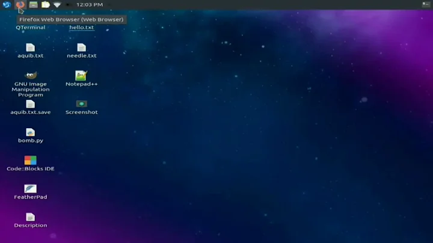The height and width of the screenshot is (243, 433).
Task: Open the file manager panel icon
Action: pyautogui.click(x=45, y=5)
